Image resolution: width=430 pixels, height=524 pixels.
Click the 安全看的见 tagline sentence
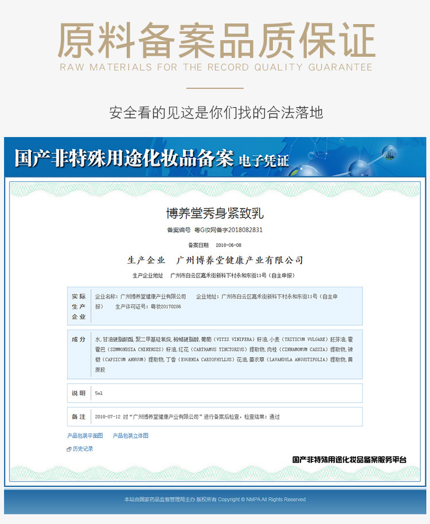216,112
